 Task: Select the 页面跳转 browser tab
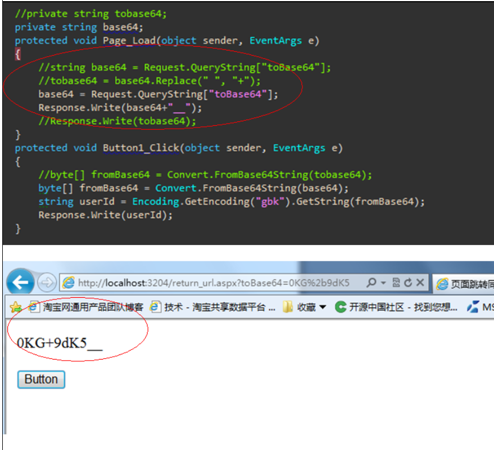464,284
